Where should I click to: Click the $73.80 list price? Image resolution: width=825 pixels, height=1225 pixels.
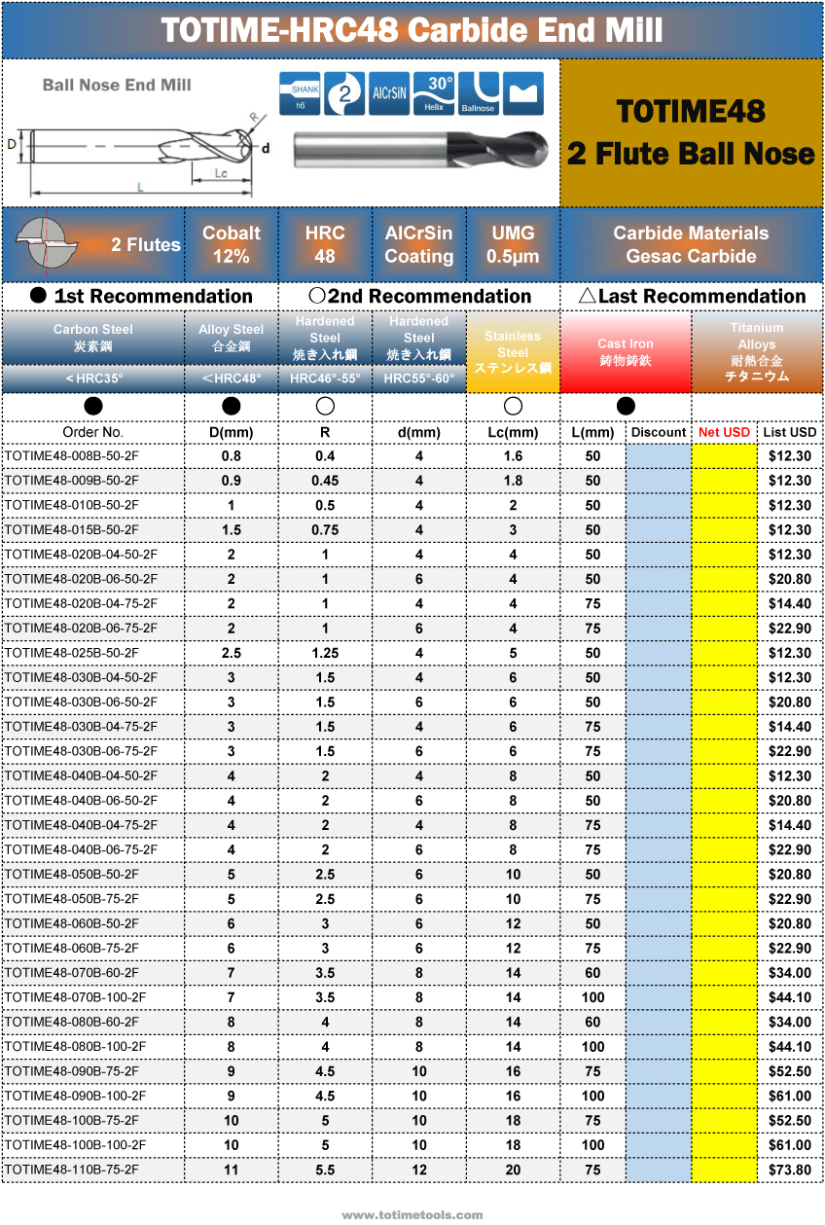coord(790,1171)
